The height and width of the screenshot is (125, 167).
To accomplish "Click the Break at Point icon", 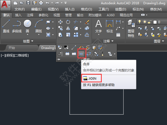I will (x=74, y=54).
